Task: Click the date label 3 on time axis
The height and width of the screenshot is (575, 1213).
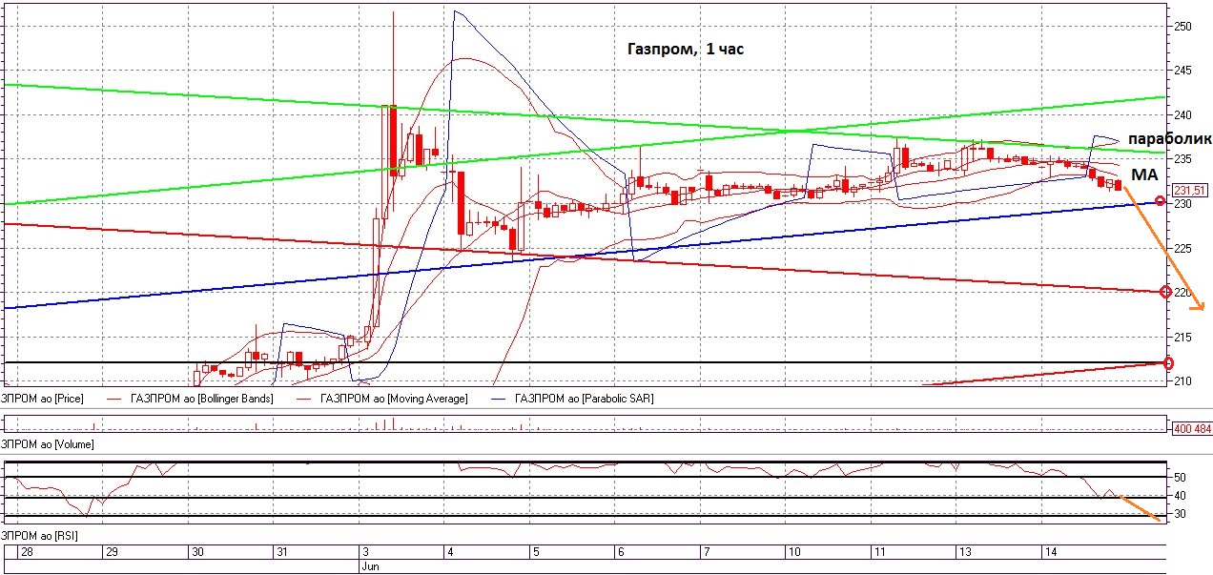Action: click(x=365, y=552)
